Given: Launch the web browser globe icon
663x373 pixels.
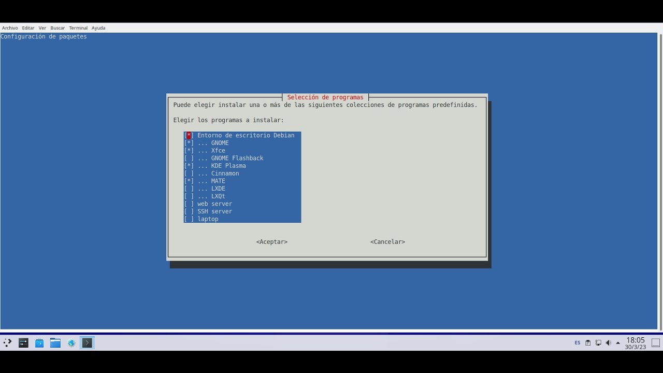Looking at the screenshot, I should 71,342.
